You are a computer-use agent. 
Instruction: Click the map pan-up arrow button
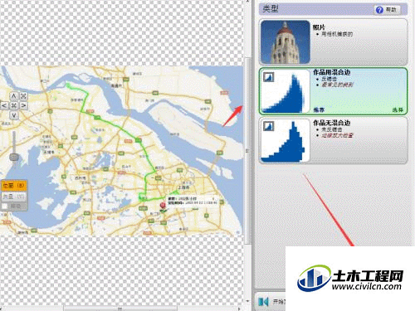click(14, 96)
